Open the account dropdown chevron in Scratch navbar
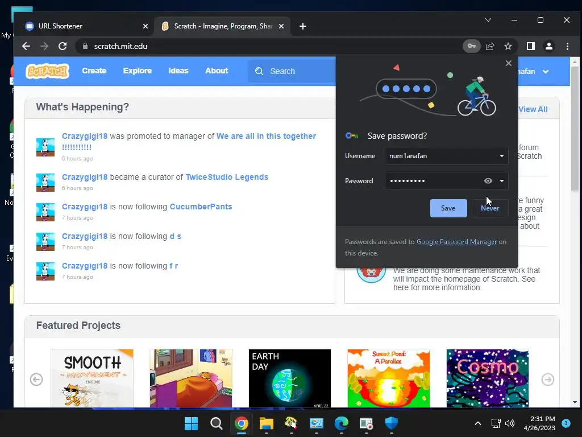The height and width of the screenshot is (437, 582). [546, 71]
